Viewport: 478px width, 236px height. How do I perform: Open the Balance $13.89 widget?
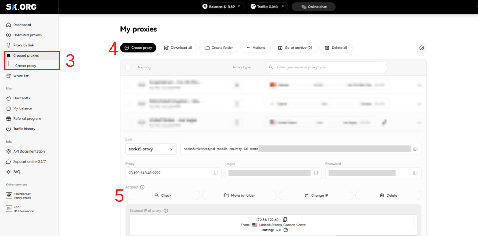coord(221,7)
